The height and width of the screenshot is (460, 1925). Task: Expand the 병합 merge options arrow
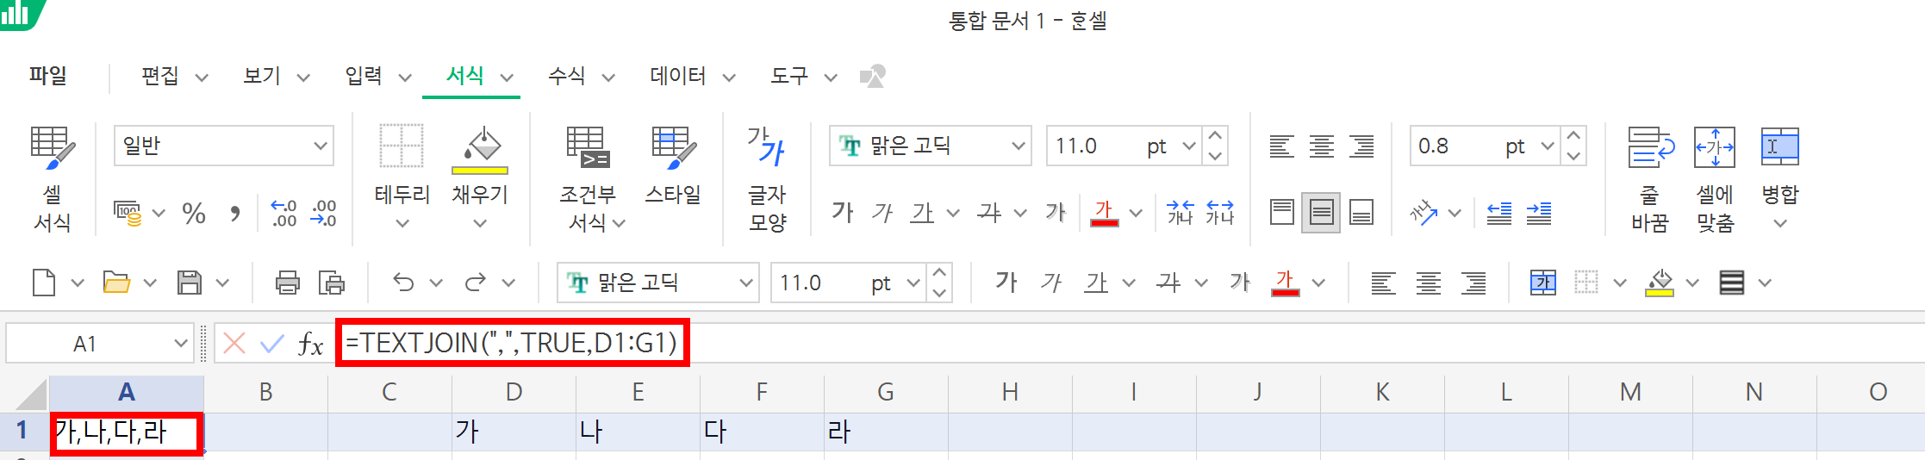[1780, 223]
